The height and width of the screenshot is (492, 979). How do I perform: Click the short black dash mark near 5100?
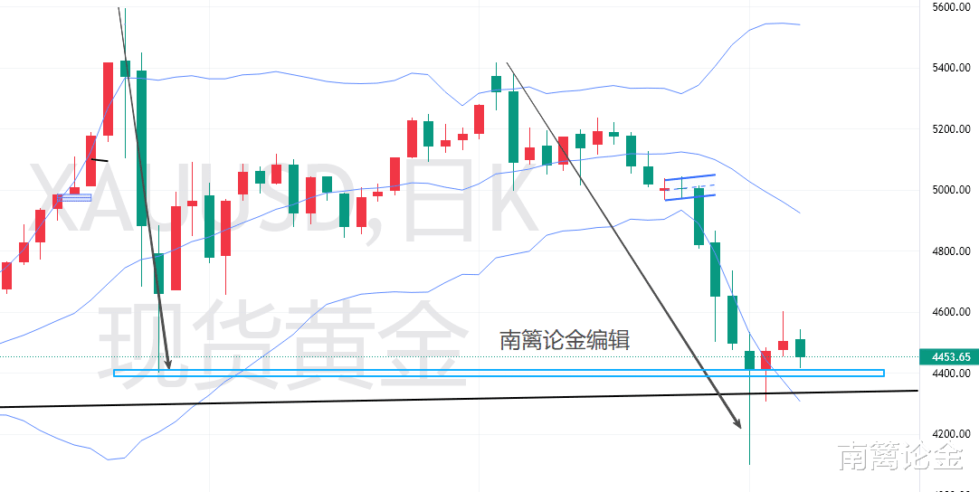click(x=98, y=160)
